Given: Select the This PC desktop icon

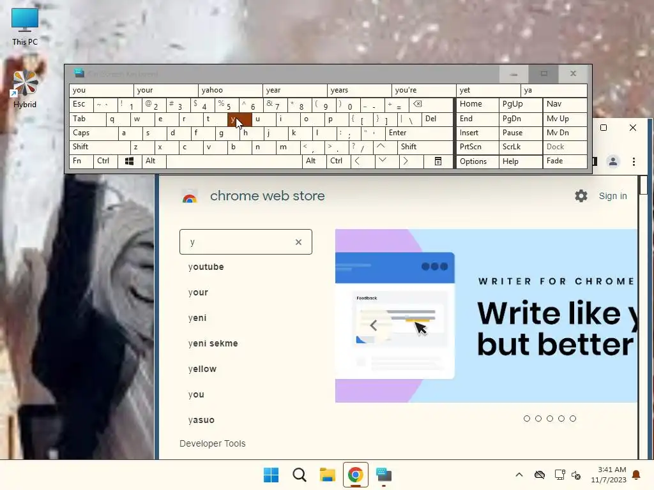Looking at the screenshot, I should coord(25,27).
